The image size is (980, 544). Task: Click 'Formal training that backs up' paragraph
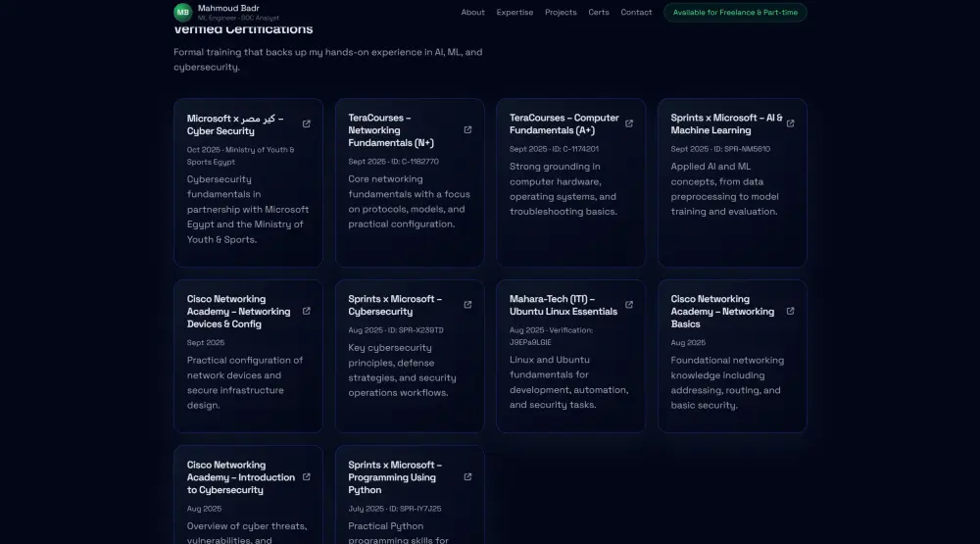pos(327,60)
